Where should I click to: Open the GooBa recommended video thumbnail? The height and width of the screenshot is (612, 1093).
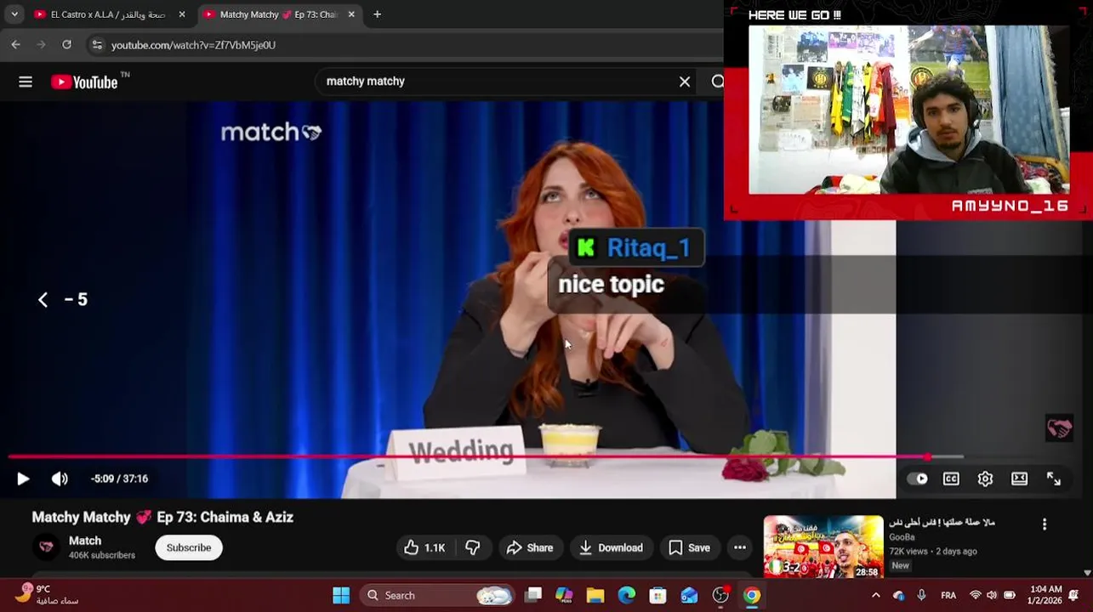tap(823, 547)
